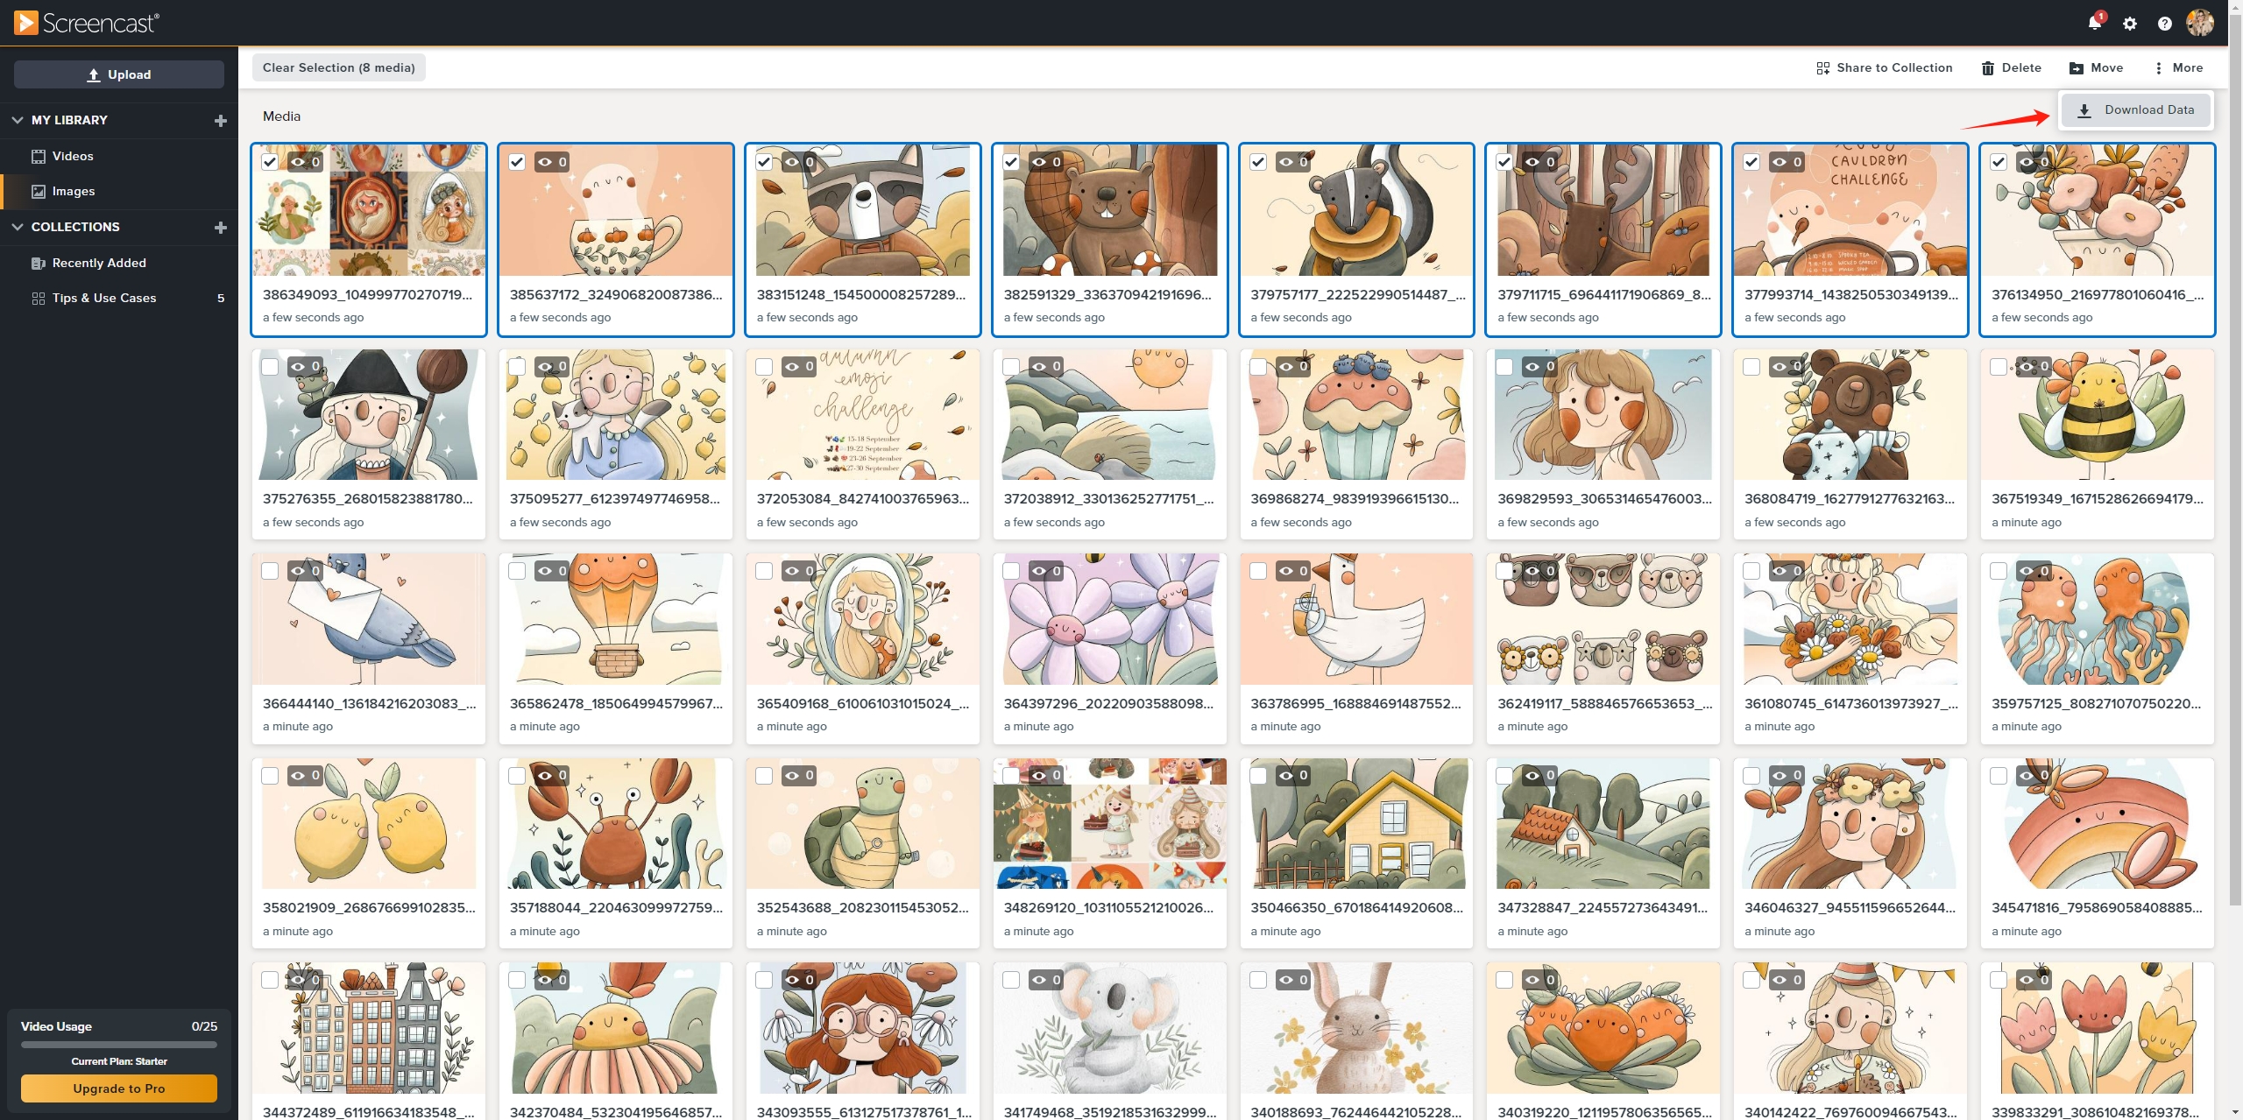Viewport: 2243px width, 1120px height.
Task: Select Clear Selection button
Action: tap(339, 66)
